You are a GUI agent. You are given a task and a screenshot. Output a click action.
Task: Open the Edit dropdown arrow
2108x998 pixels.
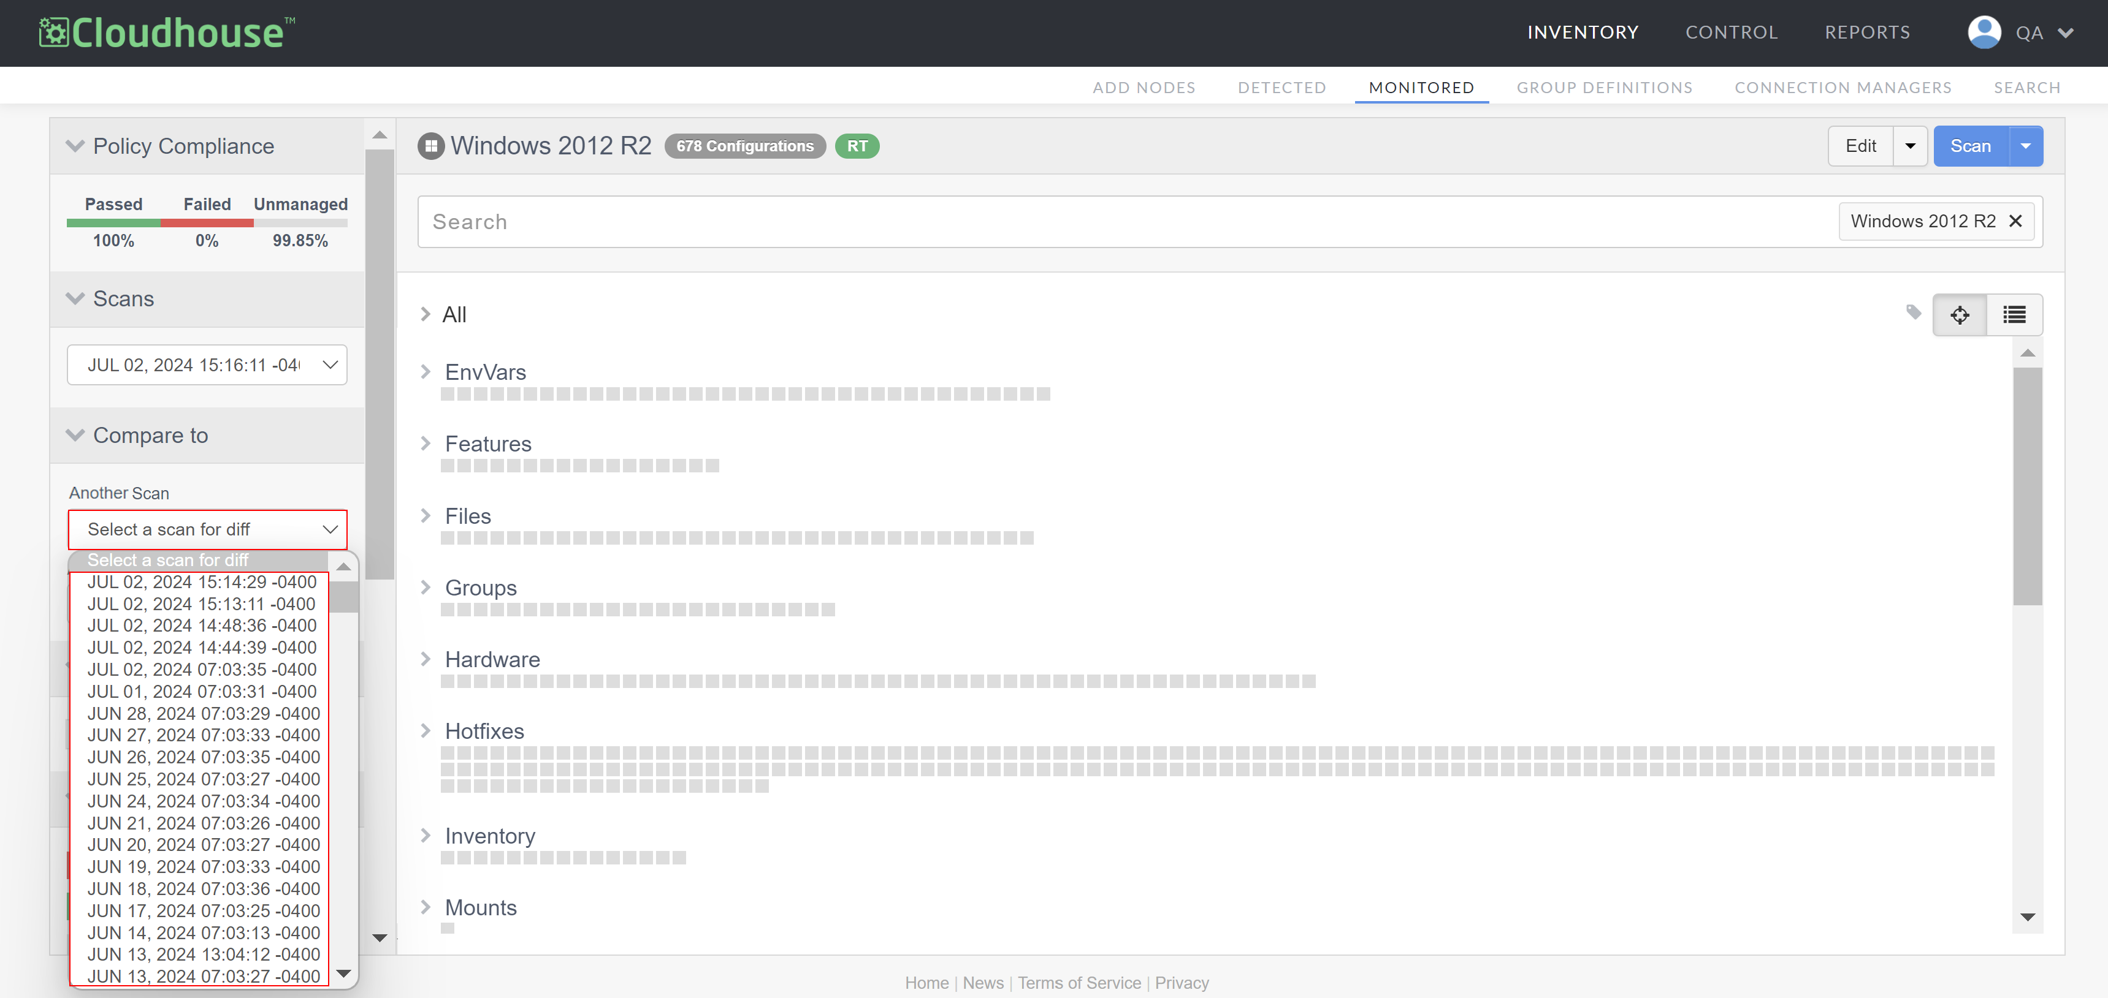click(1910, 146)
